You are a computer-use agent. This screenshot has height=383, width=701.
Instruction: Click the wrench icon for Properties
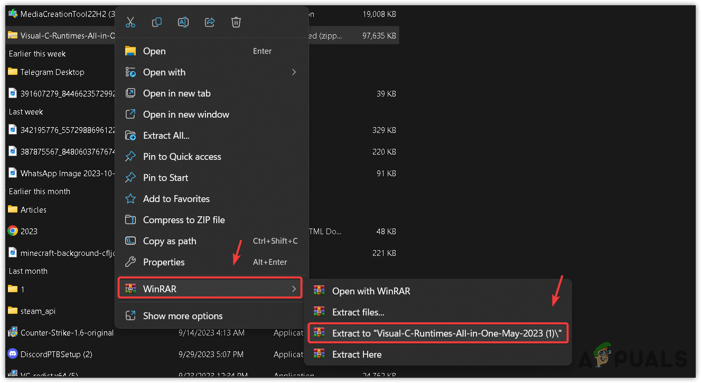click(x=130, y=262)
